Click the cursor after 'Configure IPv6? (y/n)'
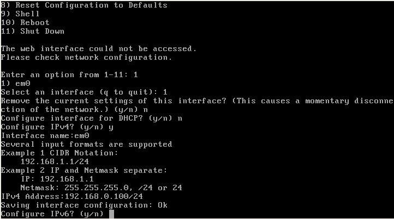Screen dimensions: 394x219 pos(111,214)
